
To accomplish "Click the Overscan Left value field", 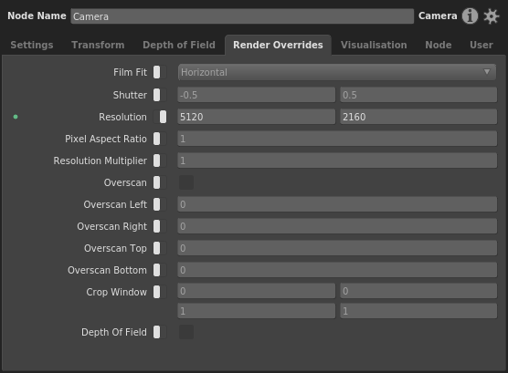I will (x=337, y=204).
